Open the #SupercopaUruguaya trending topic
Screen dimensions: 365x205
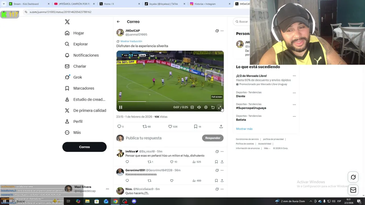coord(251,108)
